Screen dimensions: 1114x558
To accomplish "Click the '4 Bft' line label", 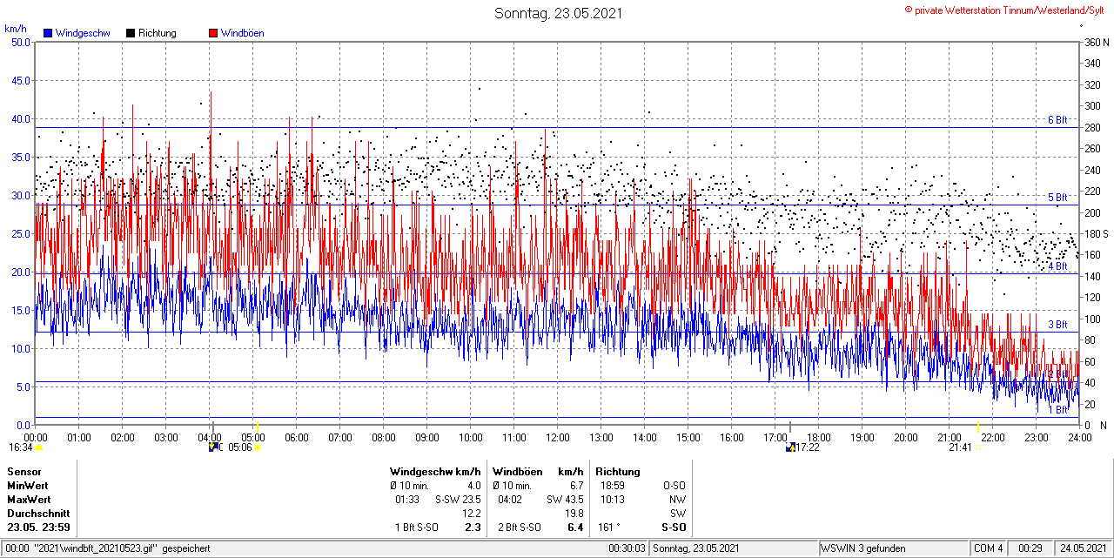I will pyautogui.click(x=1057, y=266).
